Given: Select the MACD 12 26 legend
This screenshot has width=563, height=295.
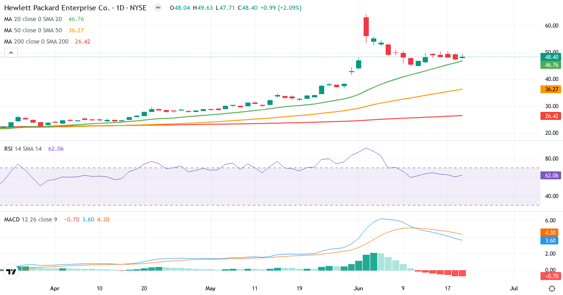Looking at the screenshot, I should (x=30, y=219).
